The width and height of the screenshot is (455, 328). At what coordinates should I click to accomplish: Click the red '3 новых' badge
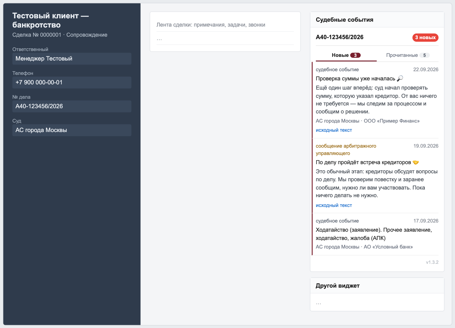click(425, 38)
